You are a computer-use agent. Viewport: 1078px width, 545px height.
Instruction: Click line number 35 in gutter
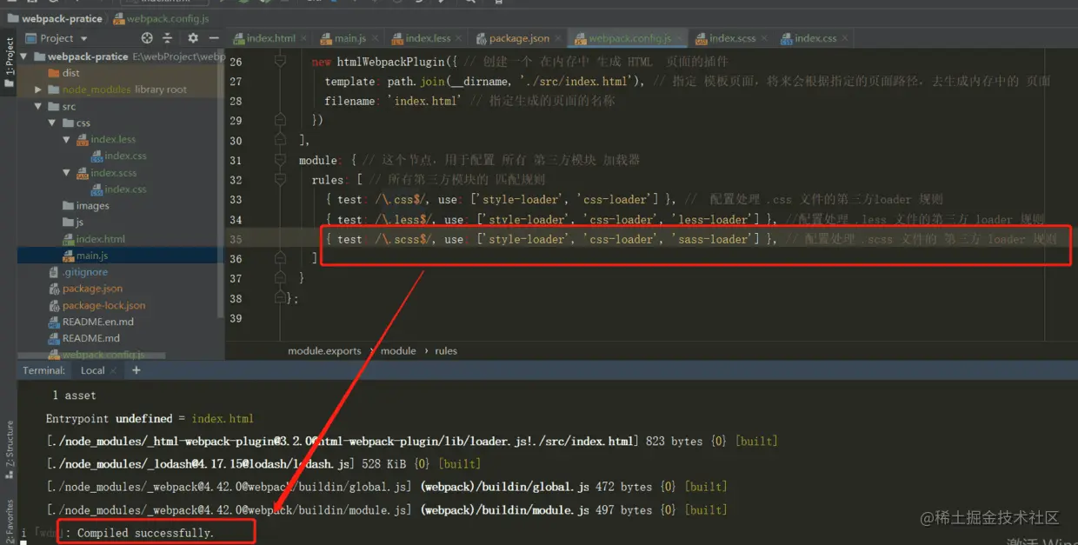(x=236, y=239)
